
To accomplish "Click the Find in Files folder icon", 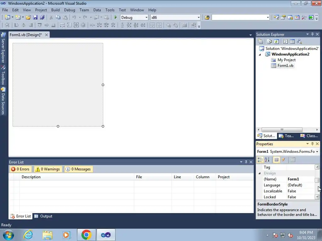I will pos(207,18).
